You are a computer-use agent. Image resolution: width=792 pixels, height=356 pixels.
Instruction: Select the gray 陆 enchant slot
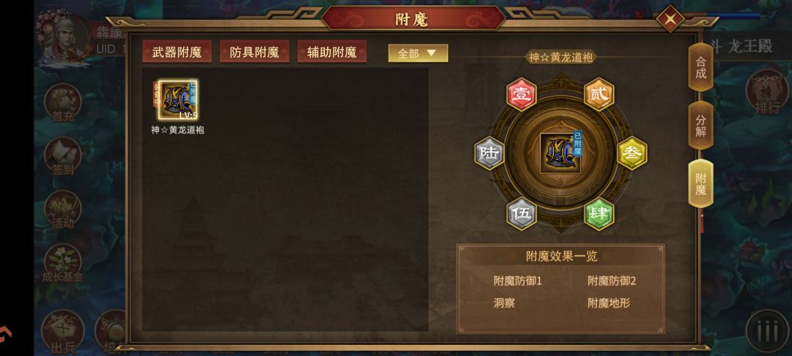(489, 153)
